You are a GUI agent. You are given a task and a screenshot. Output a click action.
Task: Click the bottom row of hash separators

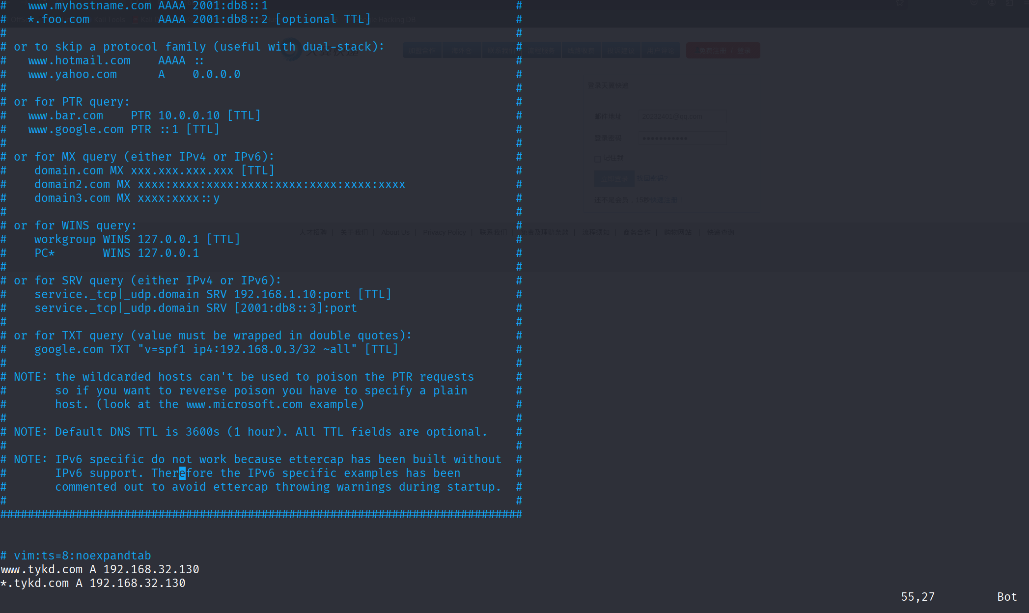[260, 514]
